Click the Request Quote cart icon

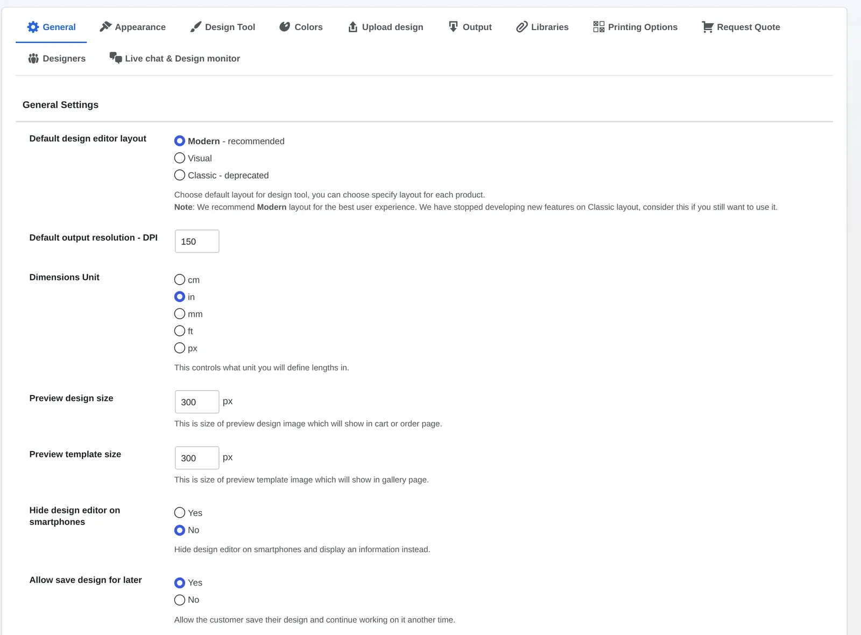[x=708, y=27]
